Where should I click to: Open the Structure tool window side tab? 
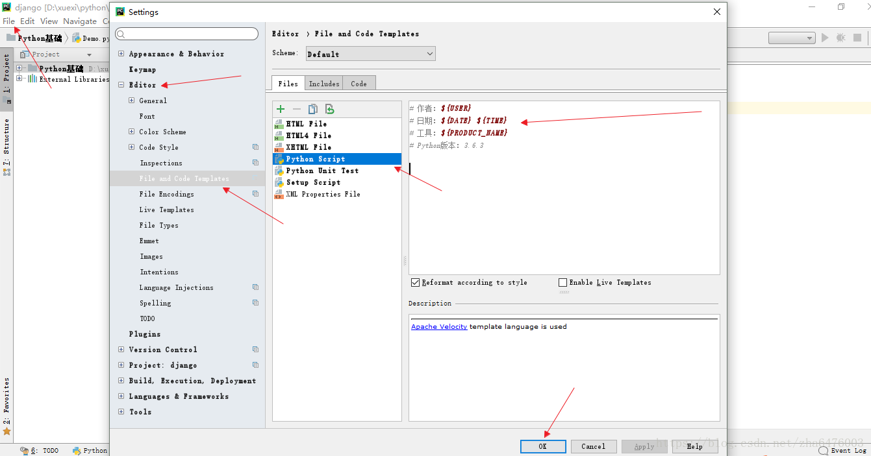pos(6,147)
